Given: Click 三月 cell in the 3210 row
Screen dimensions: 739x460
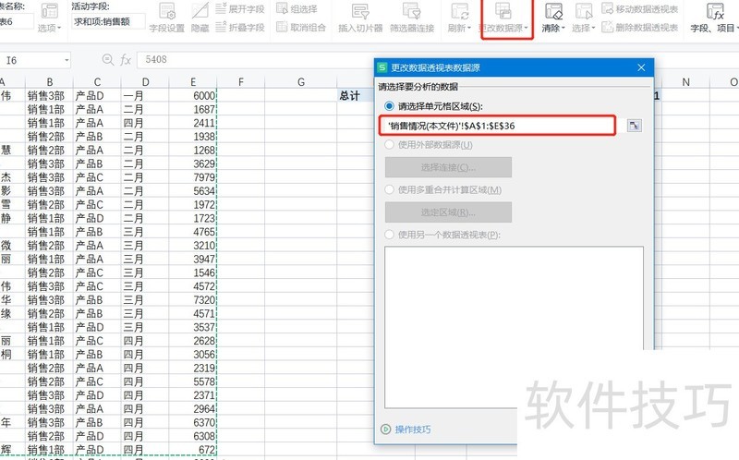Looking at the screenshot, I should click(x=145, y=246).
